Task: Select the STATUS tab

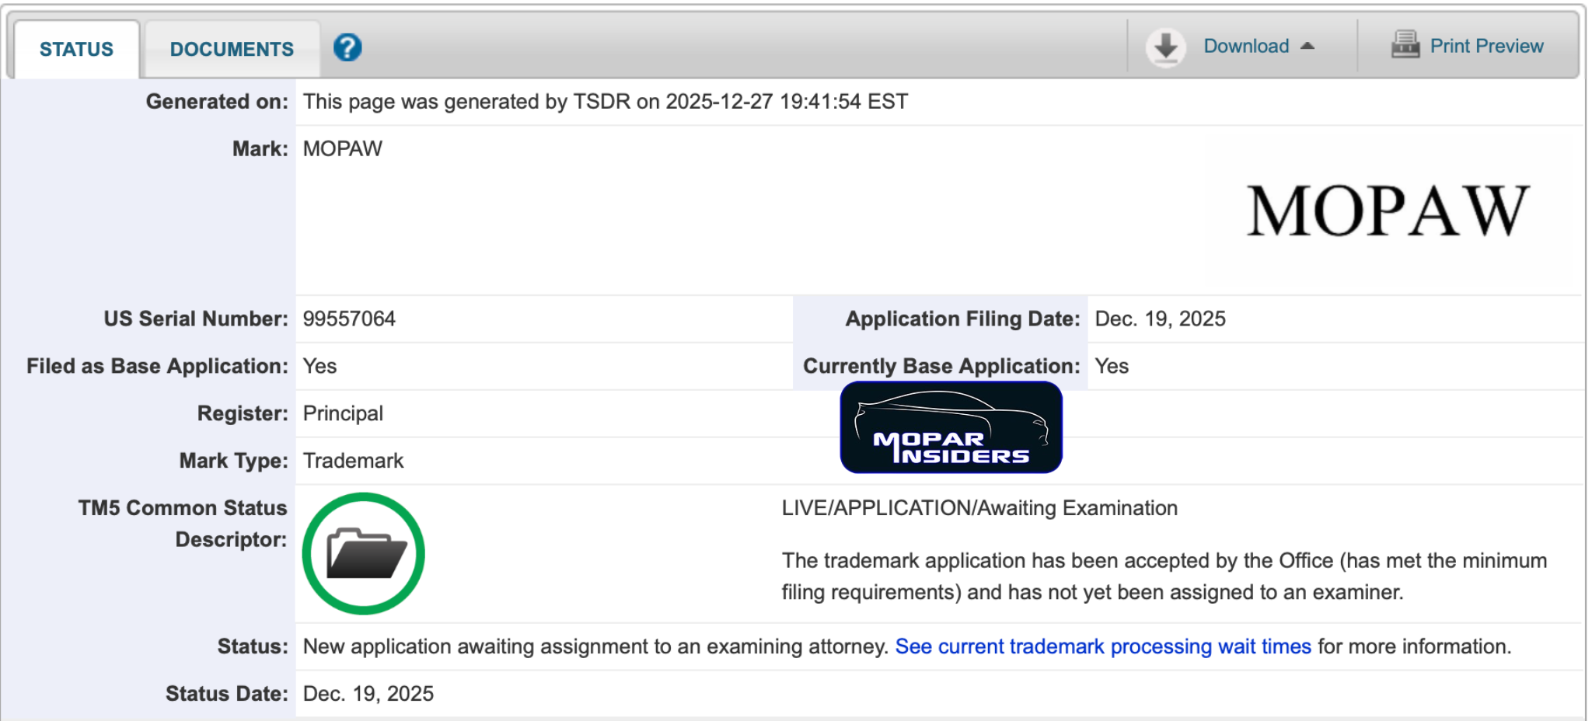Action: [76, 50]
